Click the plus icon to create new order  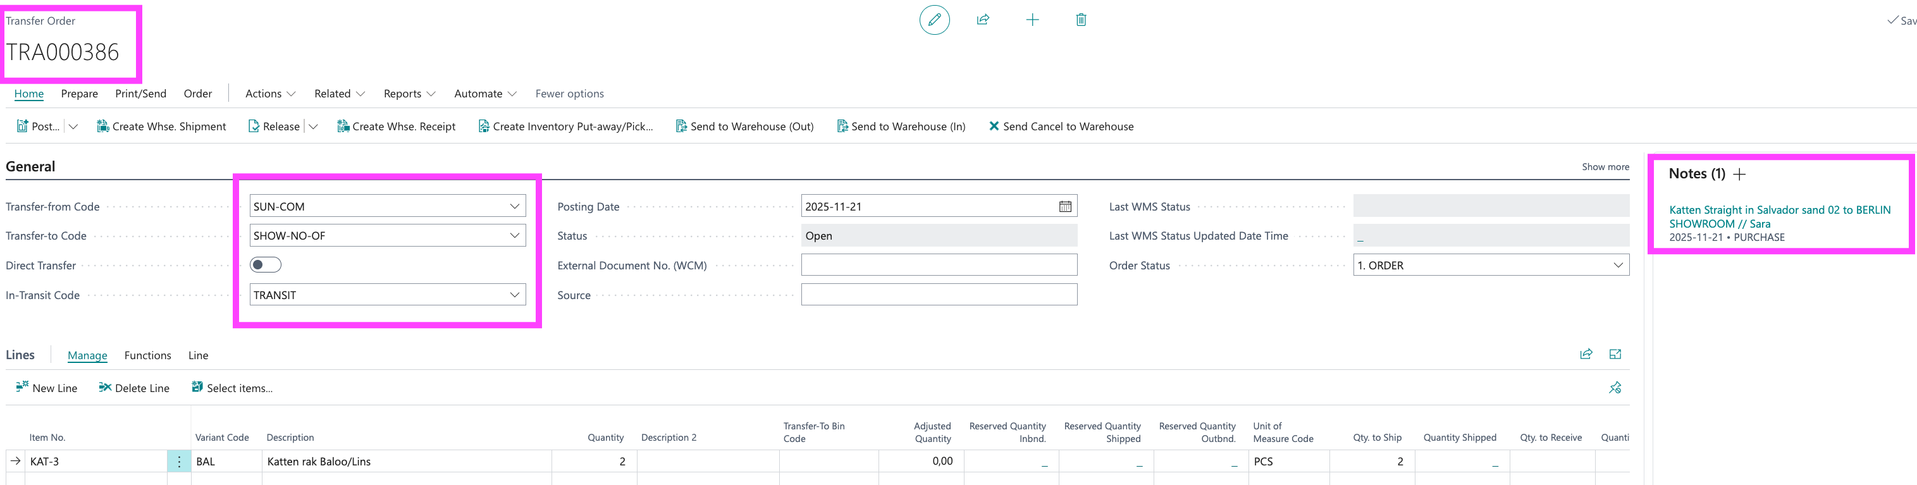(1032, 20)
